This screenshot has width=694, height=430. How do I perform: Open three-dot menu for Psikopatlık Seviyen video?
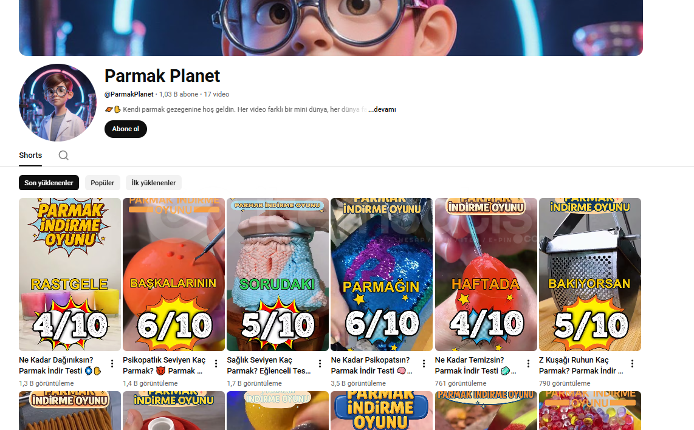click(216, 364)
